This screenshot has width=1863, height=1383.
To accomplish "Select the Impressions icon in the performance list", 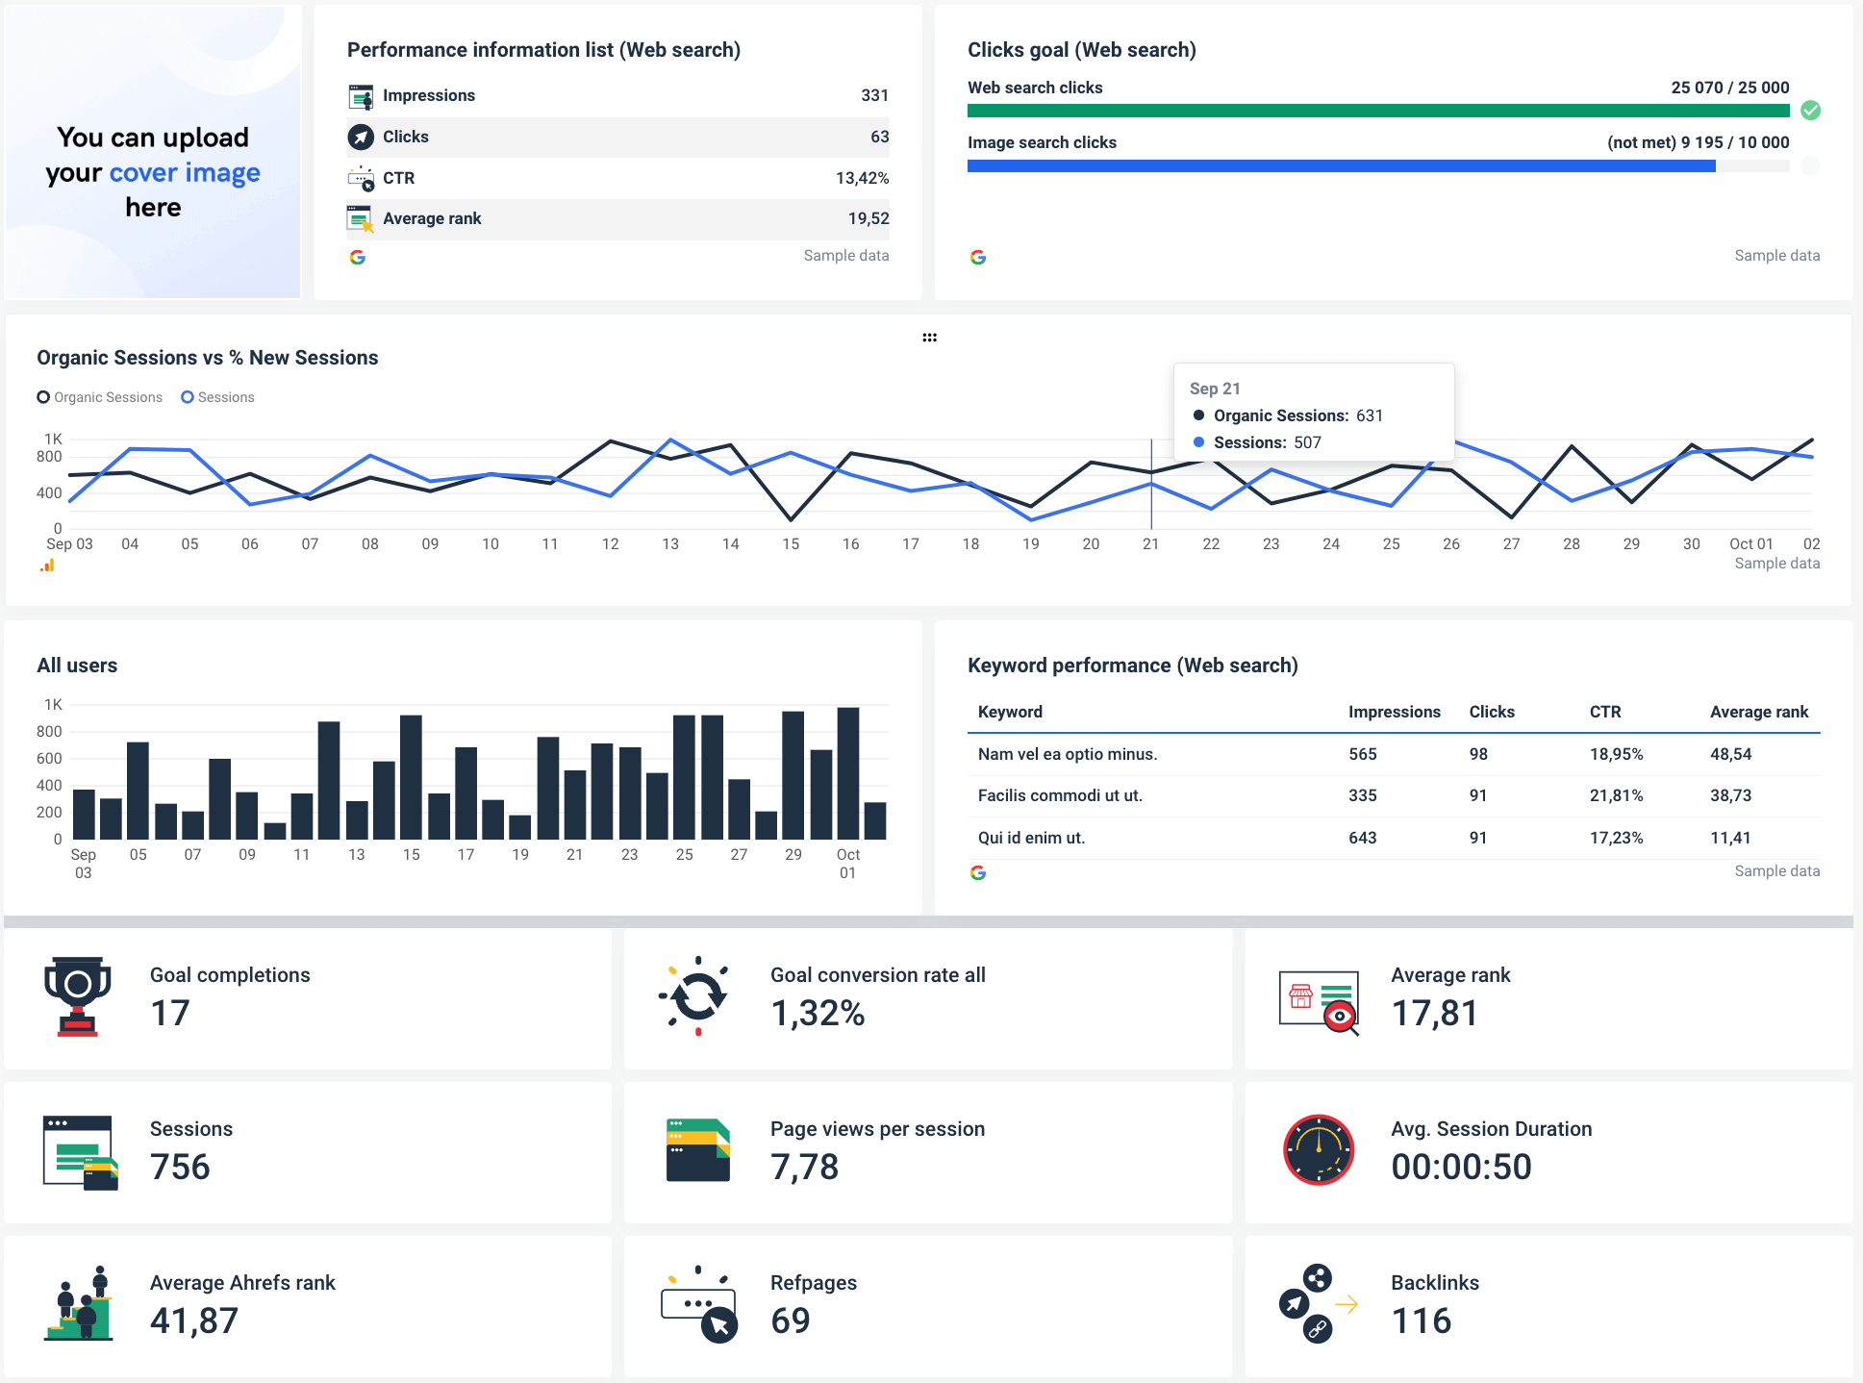I will [360, 95].
